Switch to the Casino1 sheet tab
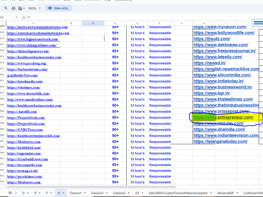 (x=75, y=193)
